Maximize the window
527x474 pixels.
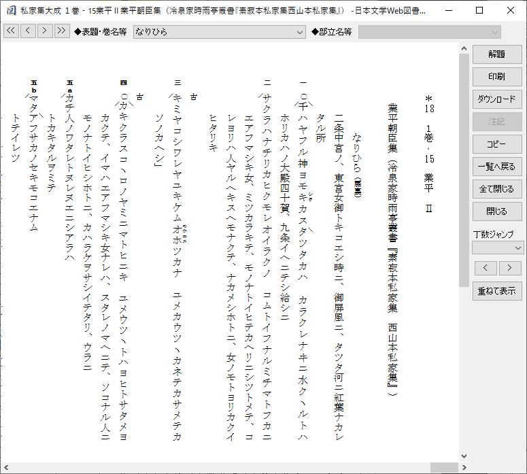[479, 10]
